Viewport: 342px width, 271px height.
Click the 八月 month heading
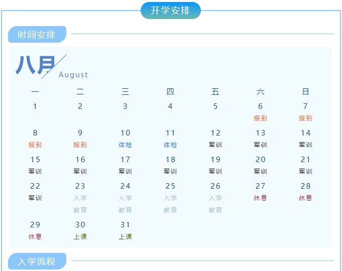click(35, 65)
